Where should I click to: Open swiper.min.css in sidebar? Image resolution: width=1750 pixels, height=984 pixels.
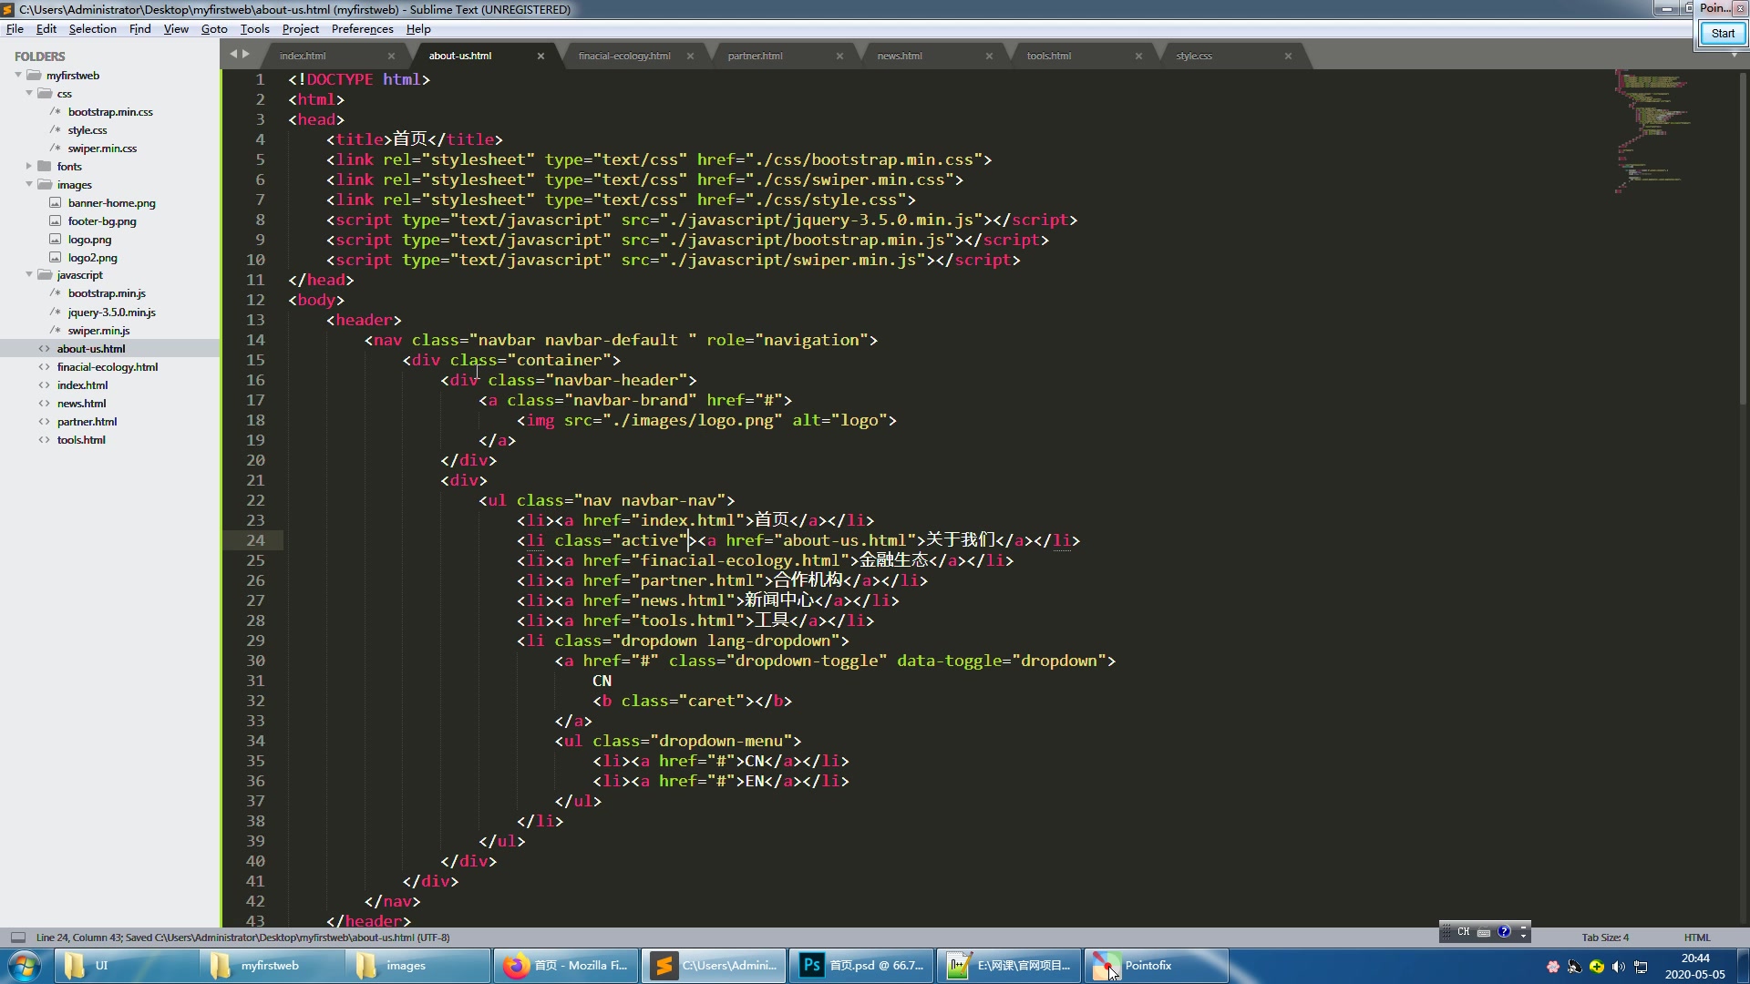click(102, 149)
